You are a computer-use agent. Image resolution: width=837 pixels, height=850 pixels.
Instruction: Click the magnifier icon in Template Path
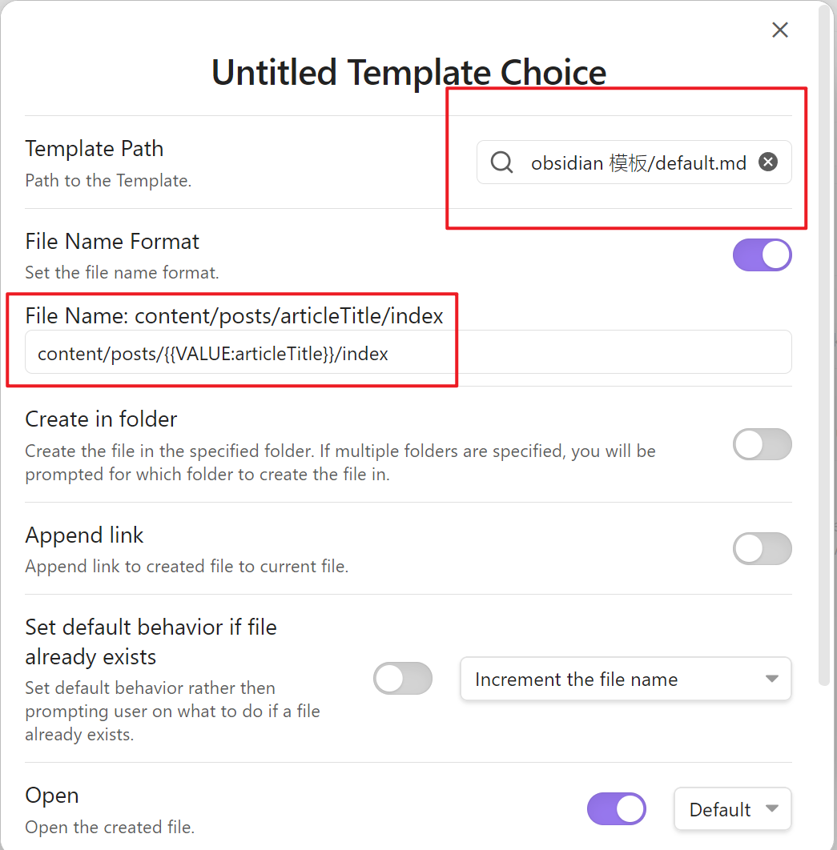502,162
